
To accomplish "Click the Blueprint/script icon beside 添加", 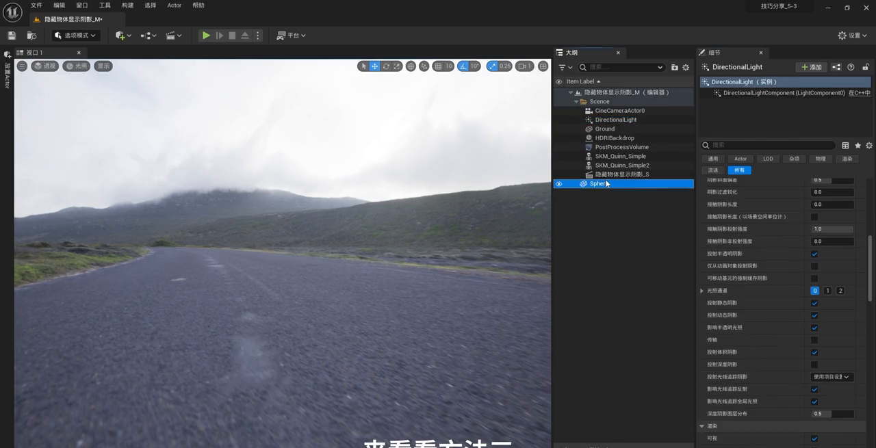I will click(836, 67).
